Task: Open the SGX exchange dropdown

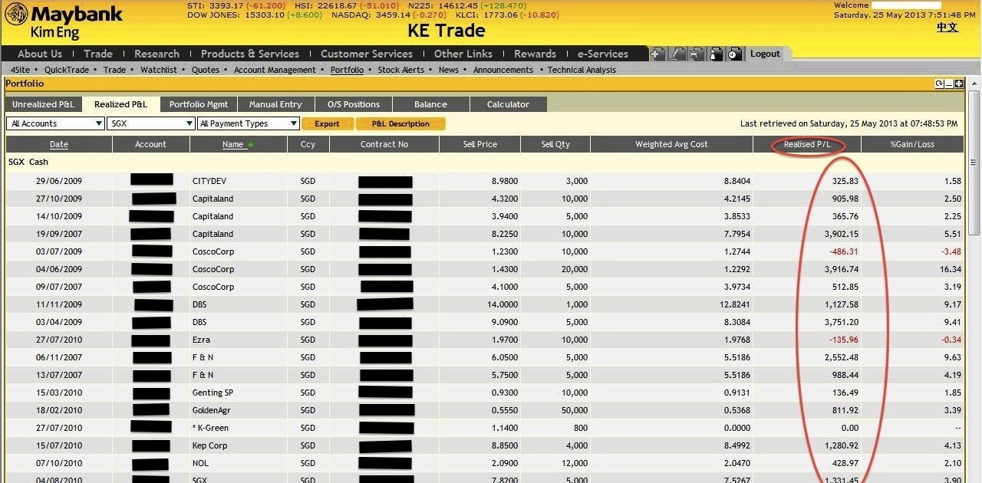Action: [x=151, y=123]
